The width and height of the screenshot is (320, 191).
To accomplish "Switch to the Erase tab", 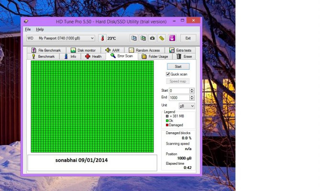I will tap(184, 56).
